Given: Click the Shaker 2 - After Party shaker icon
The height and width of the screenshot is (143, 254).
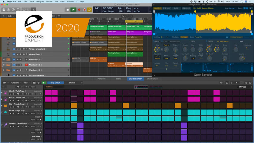Looking at the screenshot, I should (5, 125).
